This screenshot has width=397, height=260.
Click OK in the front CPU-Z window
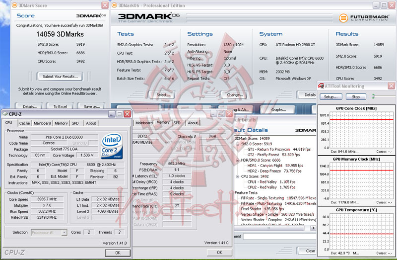118,253
